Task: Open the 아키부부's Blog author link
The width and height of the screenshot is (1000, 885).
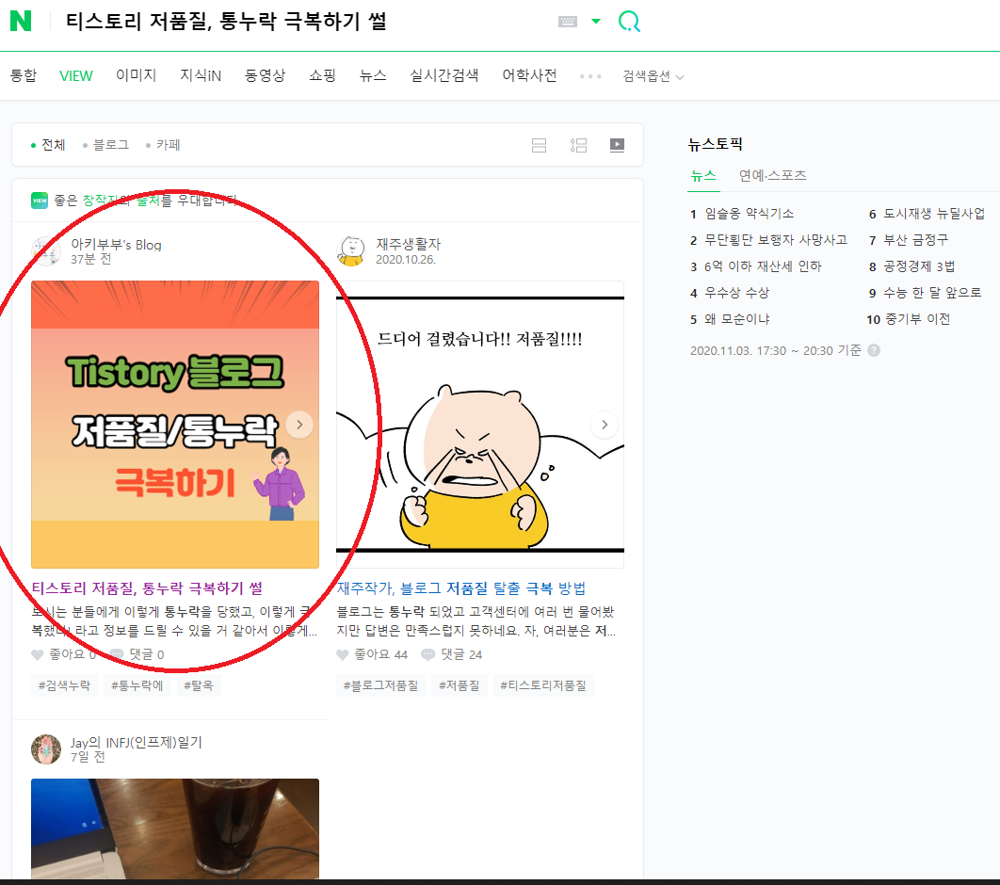Action: (x=116, y=245)
